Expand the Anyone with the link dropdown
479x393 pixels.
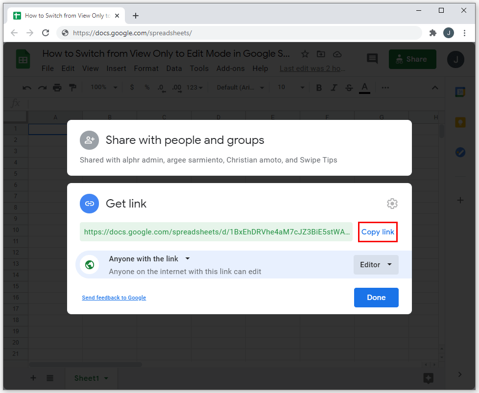point(149,259)
